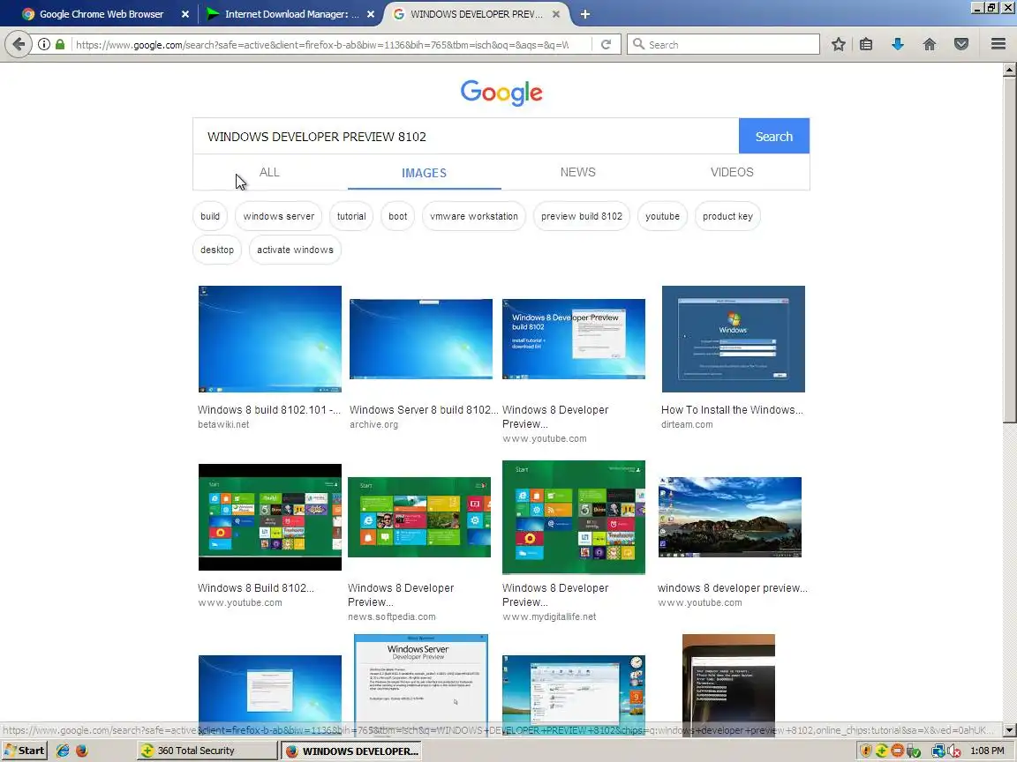Switch to the NEWS results tab

578,172
